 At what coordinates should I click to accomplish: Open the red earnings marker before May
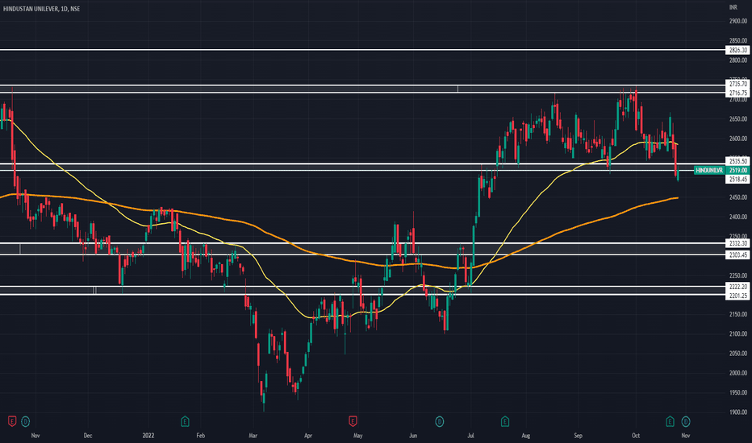tap(353, 421)
